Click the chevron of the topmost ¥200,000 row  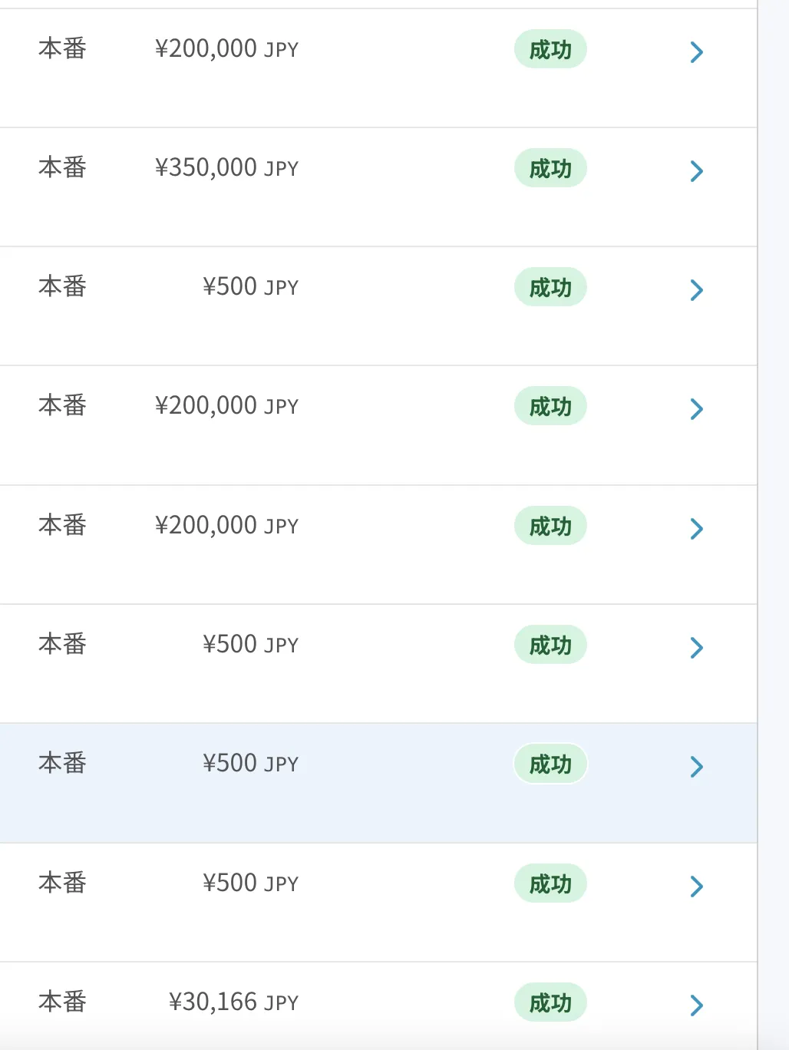pos(696,51)
